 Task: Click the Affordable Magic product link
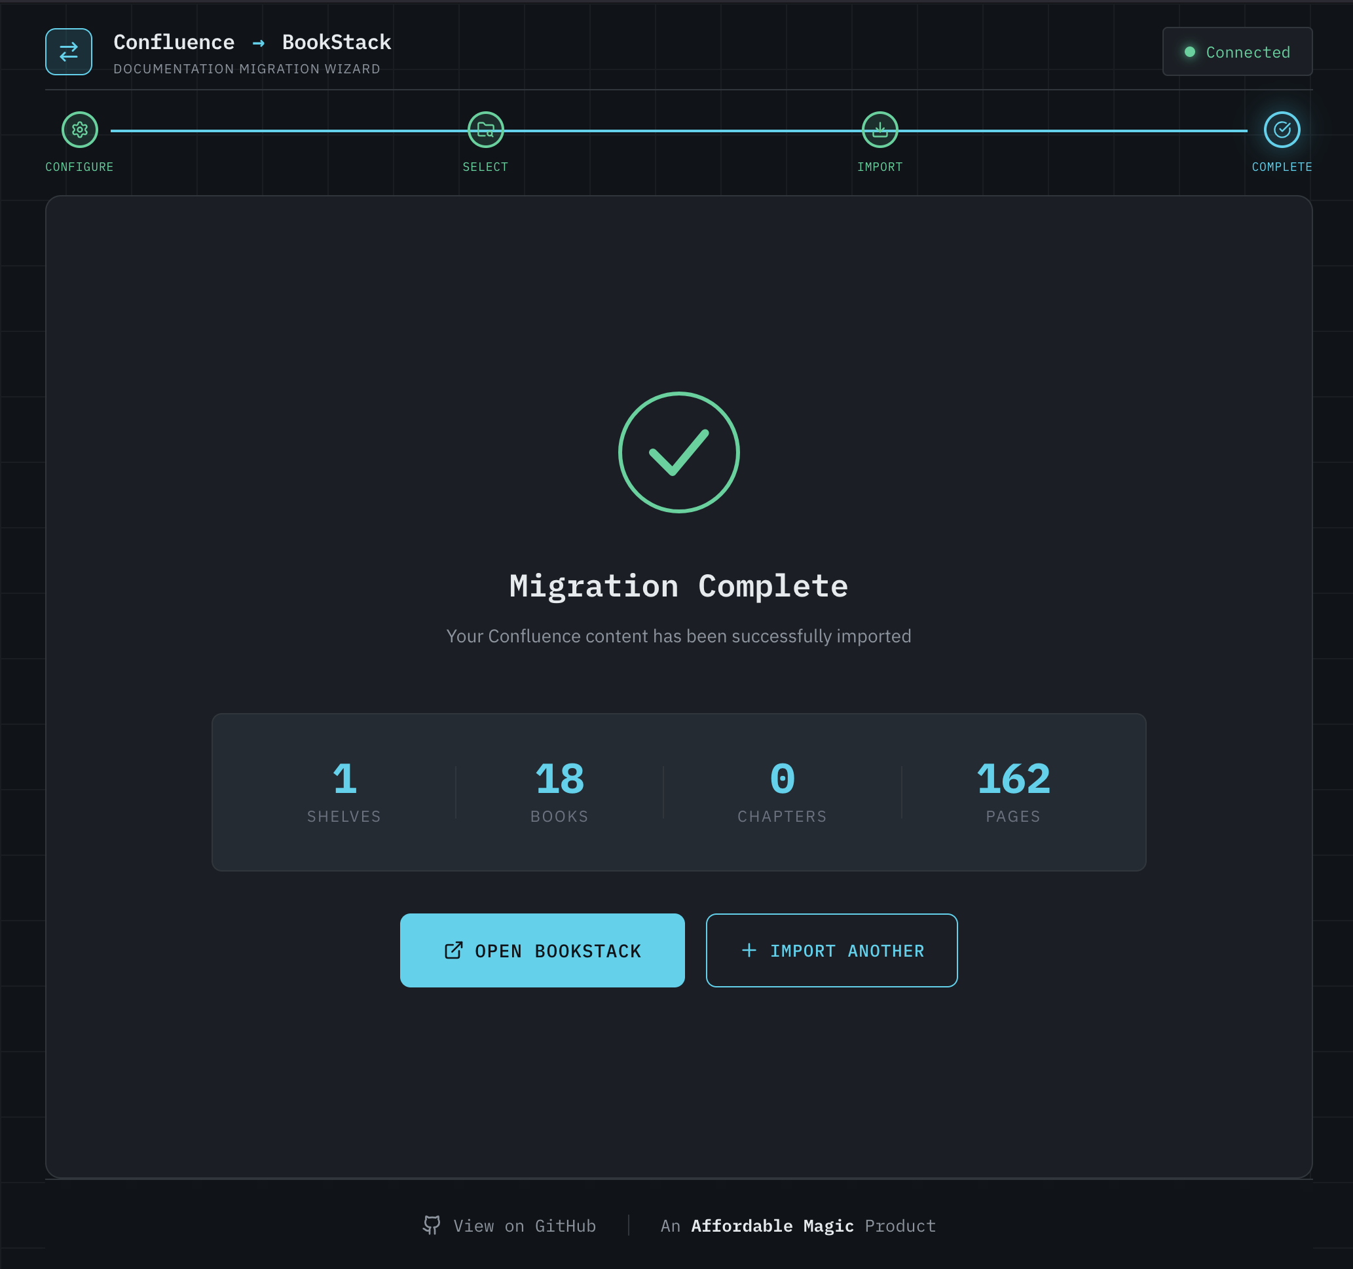click(x=773, y=1224)
